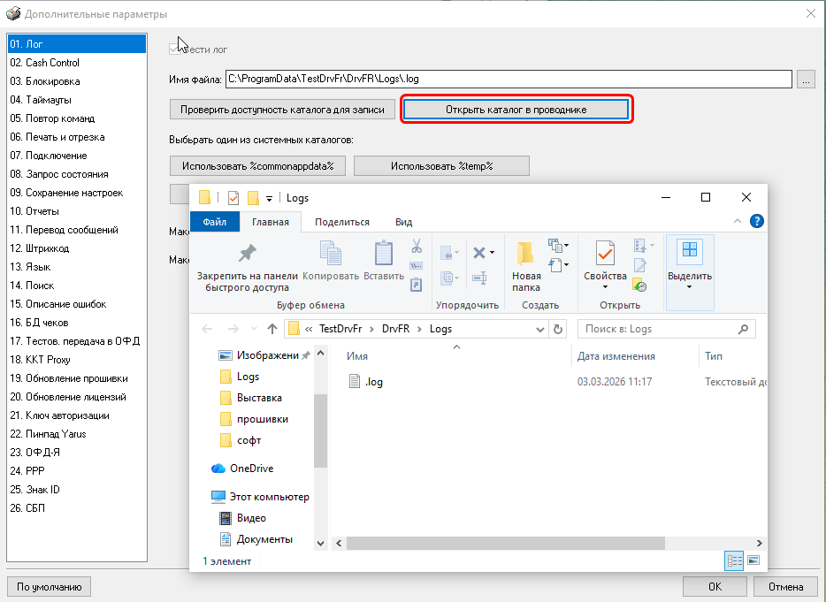Image resolution: width=826 pixels, height=602 pixels.
Task: Click the Cut scissors icon in ribbon
Action: [x=417, y=247]
